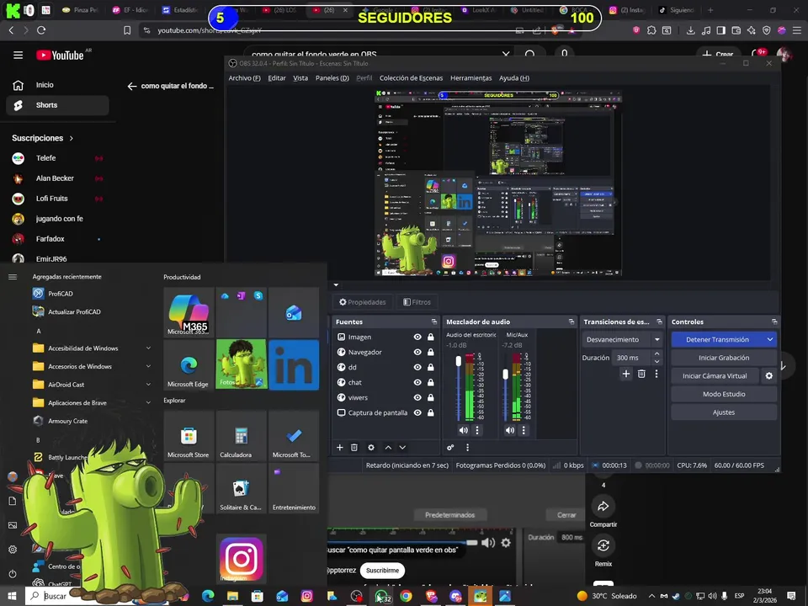Expand Aplicaciones de Brave folder
This screenshot has width=808, height=606.
(148, 402)
